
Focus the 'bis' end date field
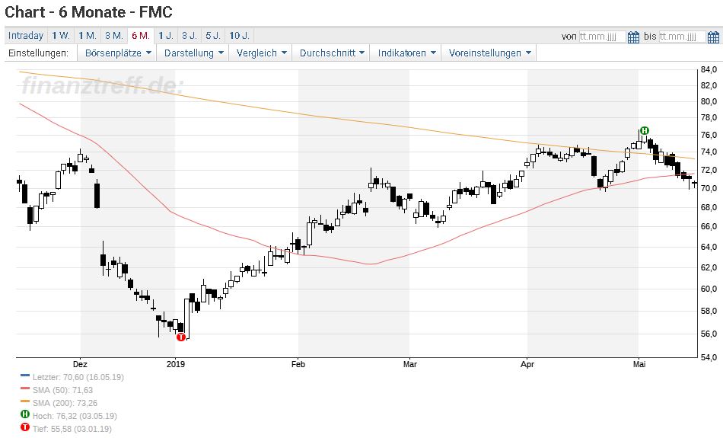683,37
